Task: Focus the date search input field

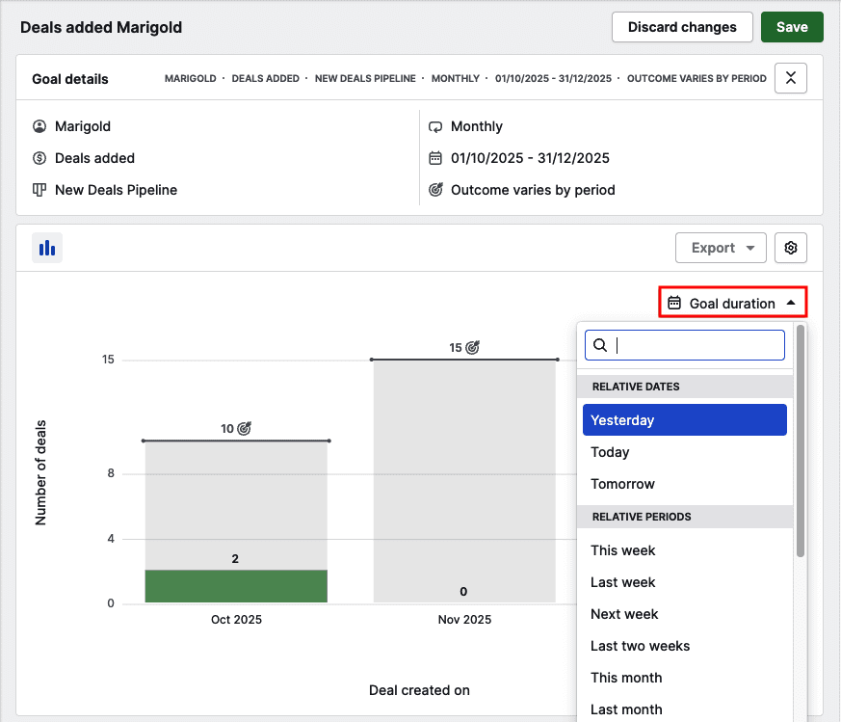Action: tap(696, 345)
